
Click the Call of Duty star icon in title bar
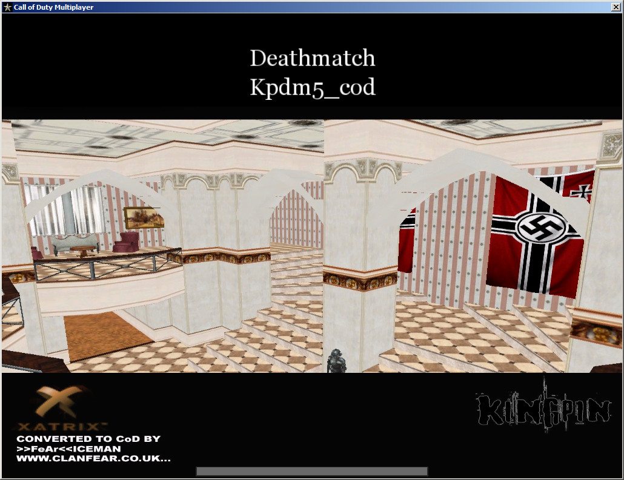point(7,7)
